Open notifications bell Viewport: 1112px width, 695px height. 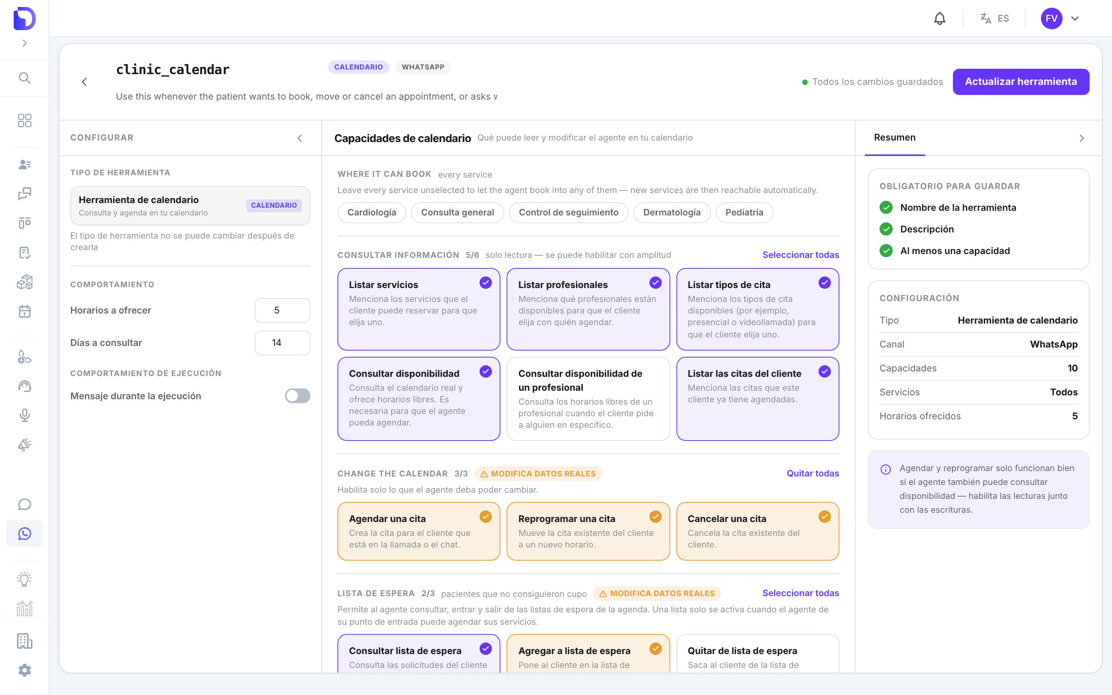pos(940,19)
